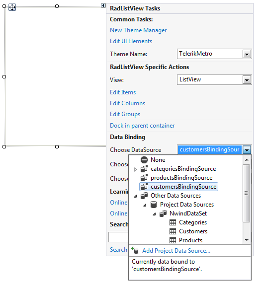This screenshot has width=264, height=282.
Task: Select the Products table
Action: point(190,240)
